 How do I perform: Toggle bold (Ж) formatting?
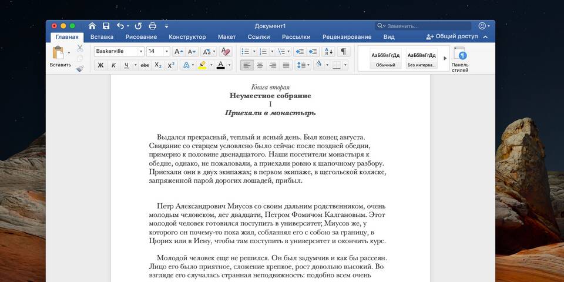(x=100, y=65)
